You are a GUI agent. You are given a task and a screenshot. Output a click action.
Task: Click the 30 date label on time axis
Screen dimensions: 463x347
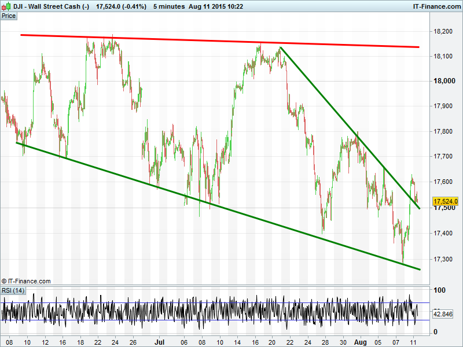click(343, 342)
